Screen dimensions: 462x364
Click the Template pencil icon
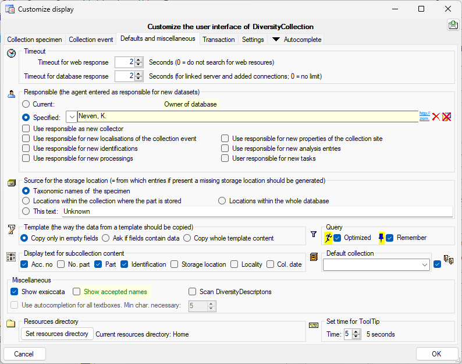(11, 229)
